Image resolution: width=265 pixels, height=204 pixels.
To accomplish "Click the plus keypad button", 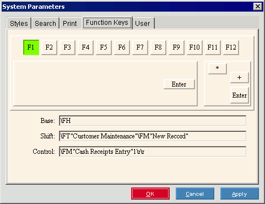I will [x=240, y=78].
